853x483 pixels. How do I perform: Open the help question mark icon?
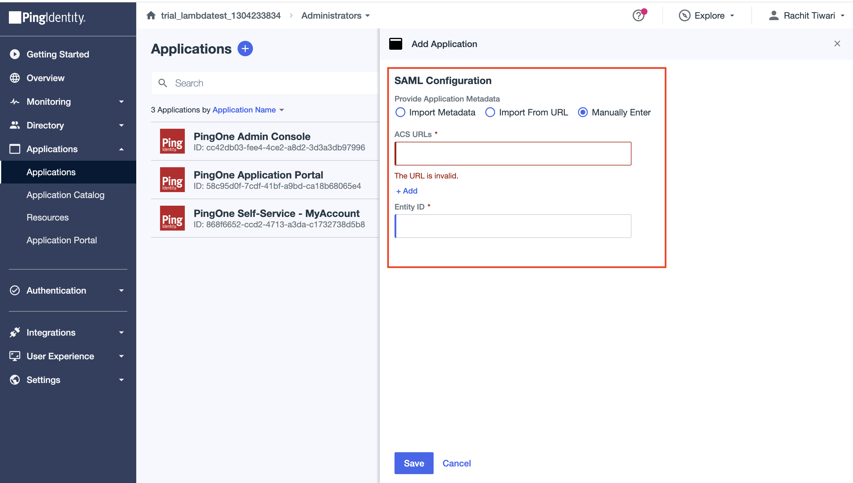638,15
